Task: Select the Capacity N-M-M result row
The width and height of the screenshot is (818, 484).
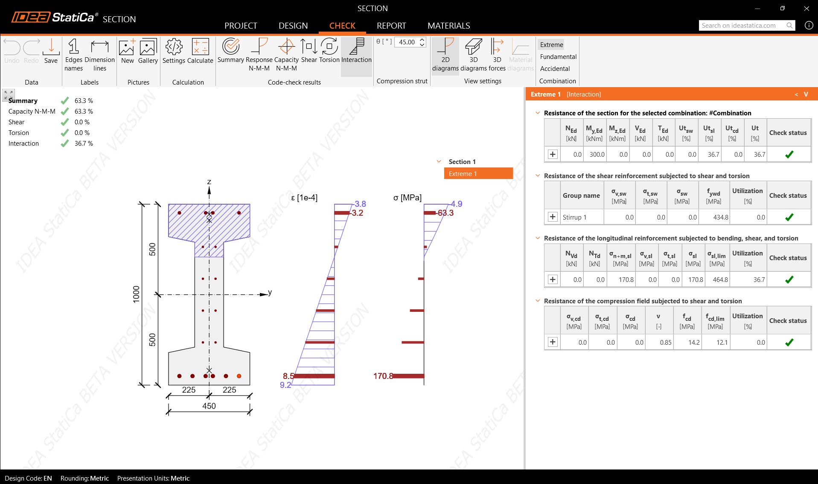Action: [x=50, y=111]
